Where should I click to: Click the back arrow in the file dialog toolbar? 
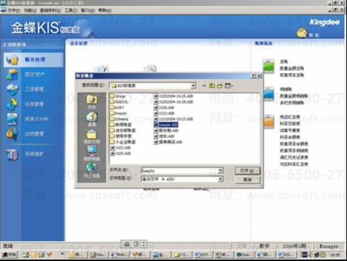(x=204, y=85)
